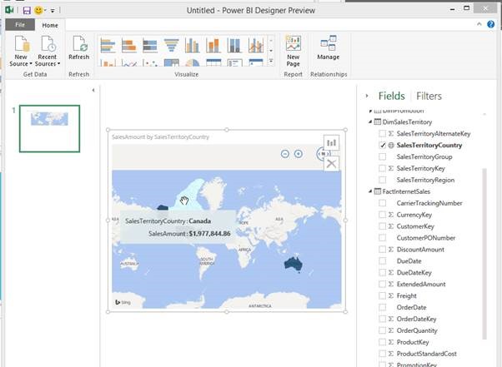The image size is (502, 367).
Task: Zoom in the map with plus button
Action: (x=299, y=154)
